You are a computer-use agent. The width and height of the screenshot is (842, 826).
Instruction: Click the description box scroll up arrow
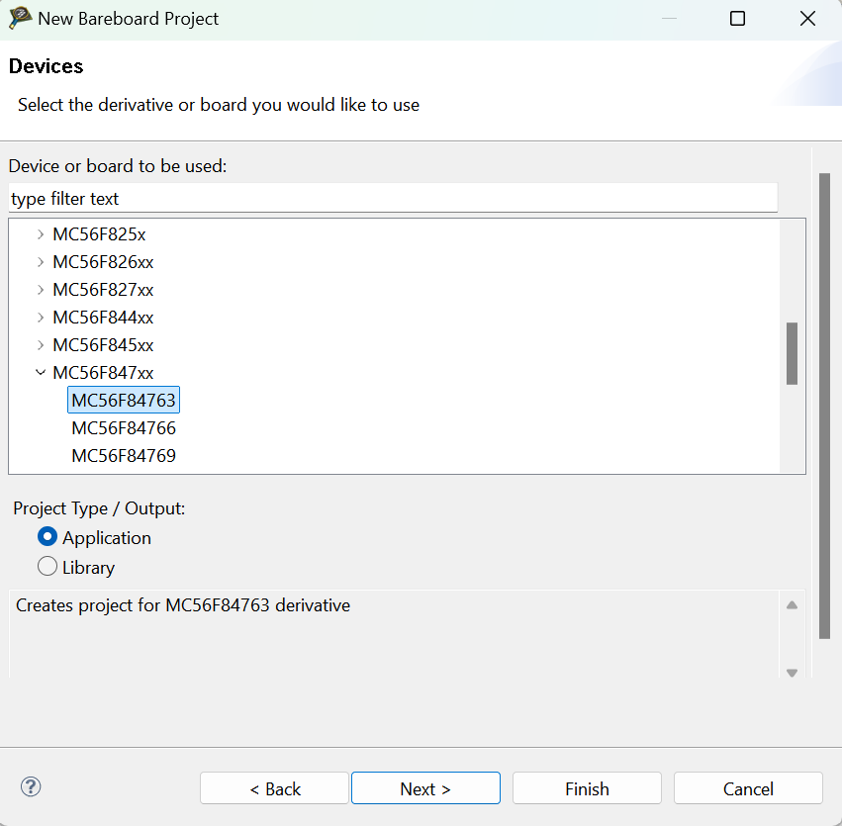coord(792,605)
